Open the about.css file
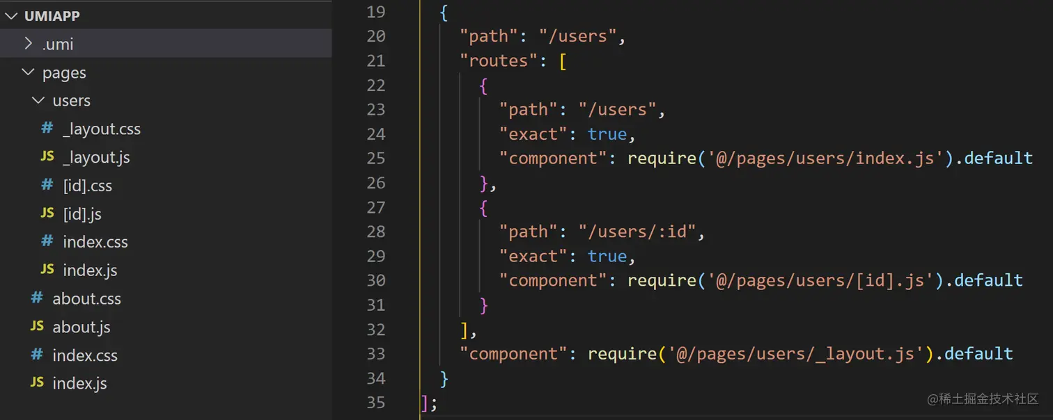 pos(86,299)
